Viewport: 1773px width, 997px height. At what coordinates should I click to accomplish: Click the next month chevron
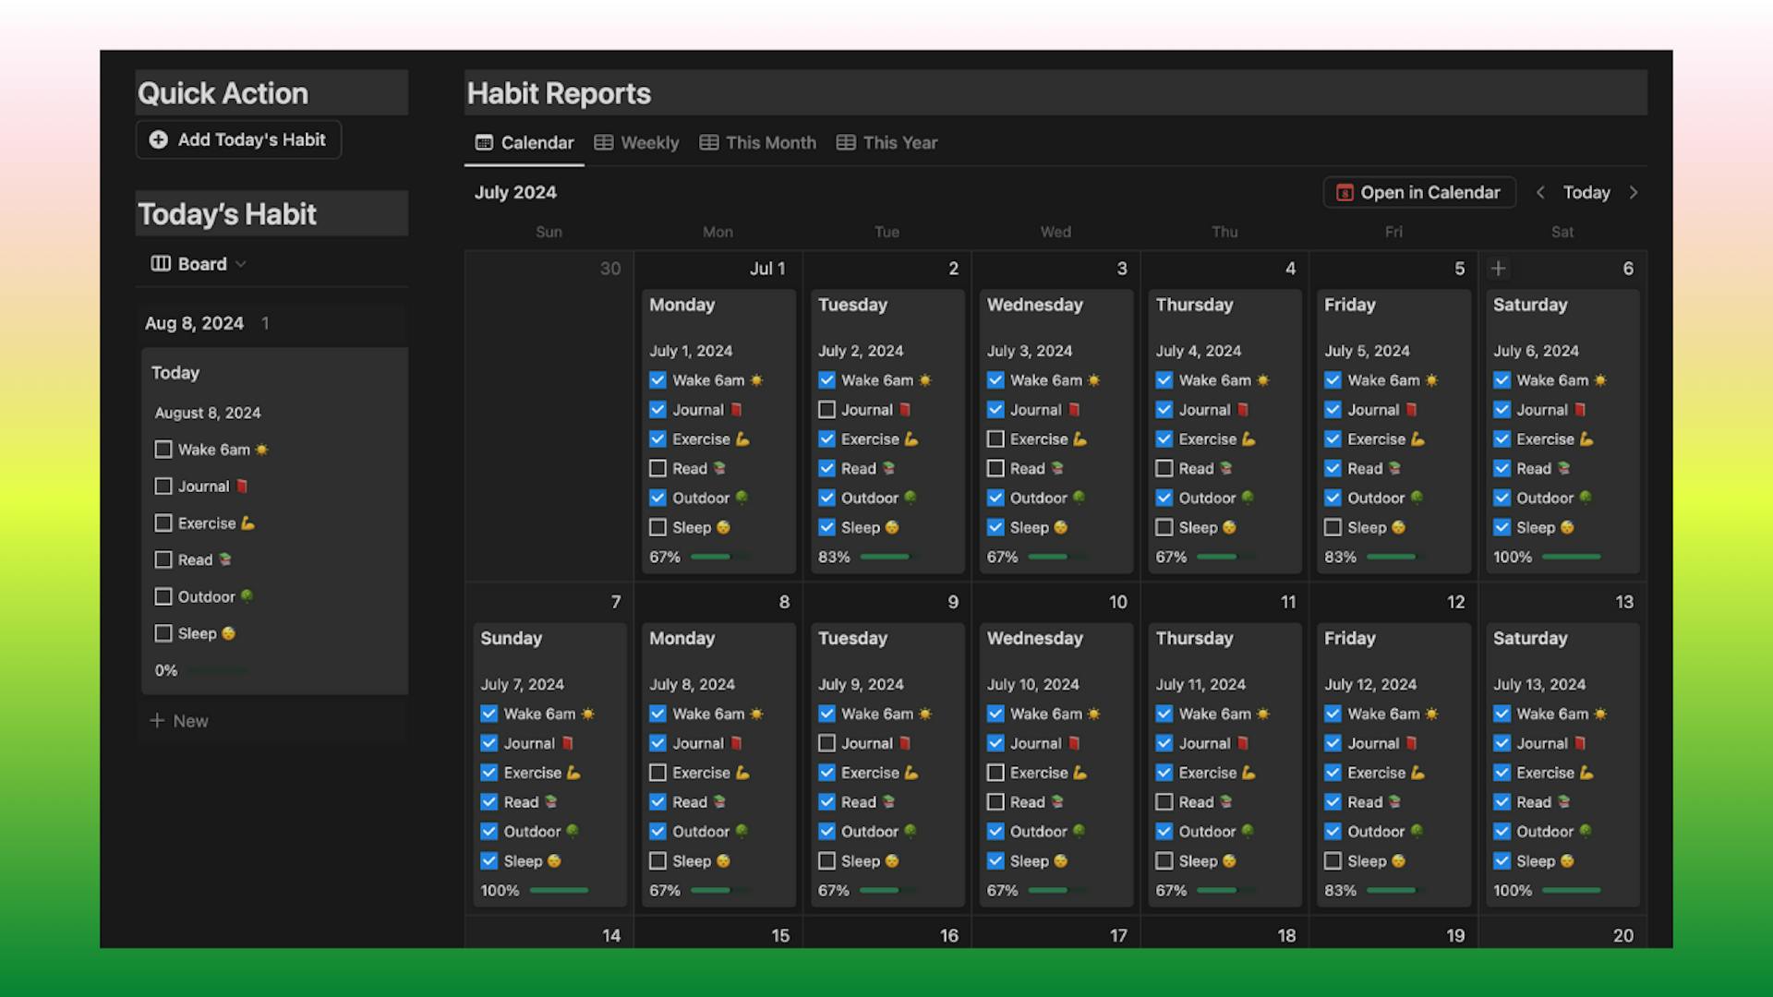tap(1634, 192)
